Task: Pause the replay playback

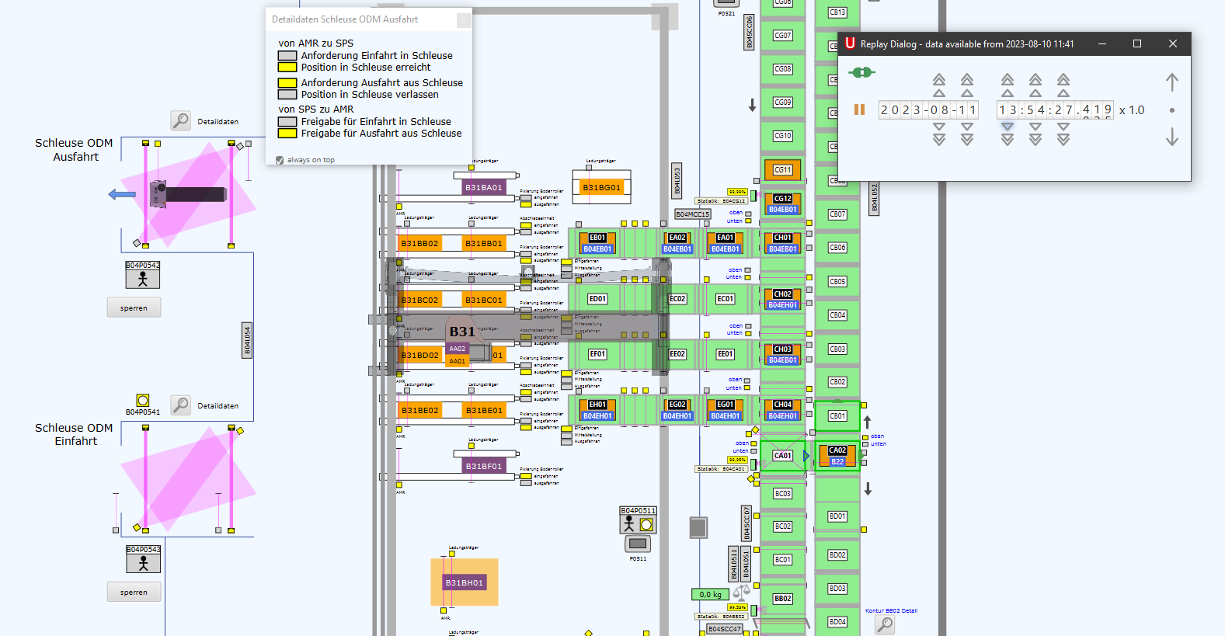Action: pos(859,109)
